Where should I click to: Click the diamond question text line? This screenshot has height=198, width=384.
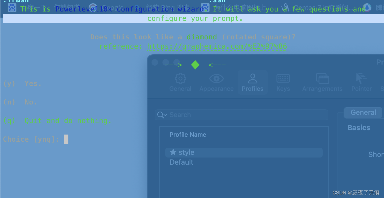click(x=193, y=37)
